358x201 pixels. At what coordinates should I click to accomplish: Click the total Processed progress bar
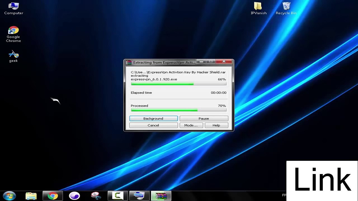[x=178, y=110]
